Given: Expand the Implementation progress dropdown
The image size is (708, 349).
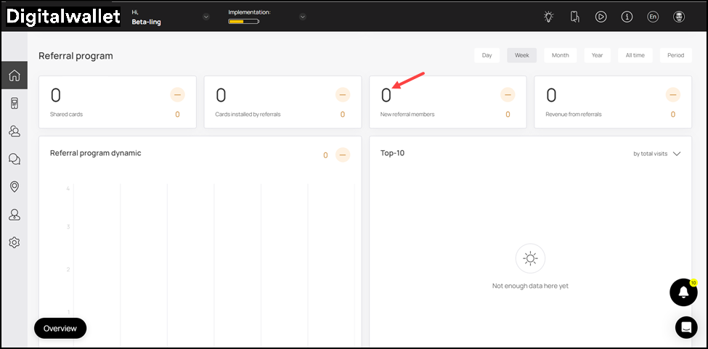Looking at the screenshot, I should coord(303,17).
